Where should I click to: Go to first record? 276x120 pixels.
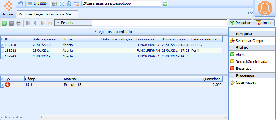tap(28, 23)
